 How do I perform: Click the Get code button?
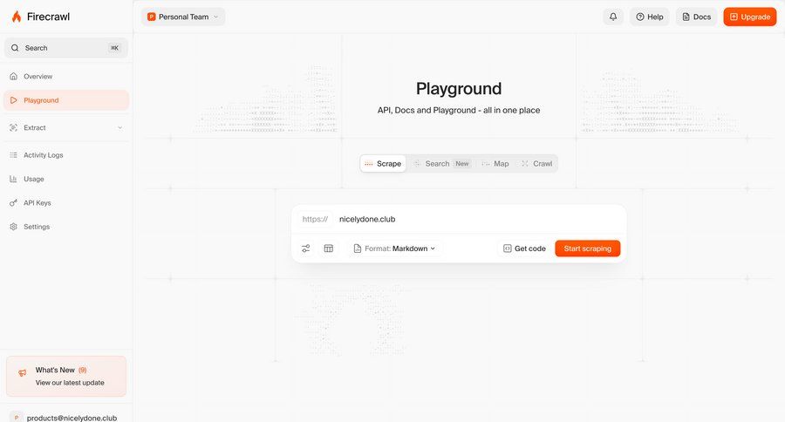pyautogui.click(x=524, y=248)
